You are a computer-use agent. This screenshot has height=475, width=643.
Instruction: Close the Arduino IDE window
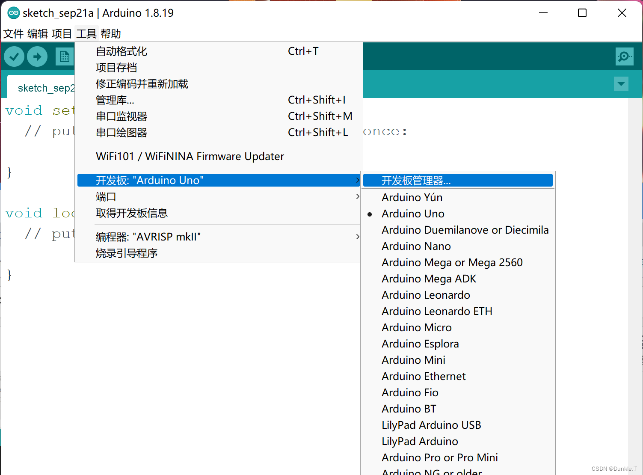[x=622, y=13]
